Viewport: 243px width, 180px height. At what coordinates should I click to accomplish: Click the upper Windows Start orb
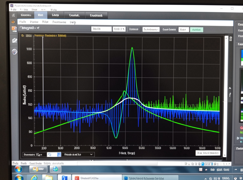pos(19,169)
